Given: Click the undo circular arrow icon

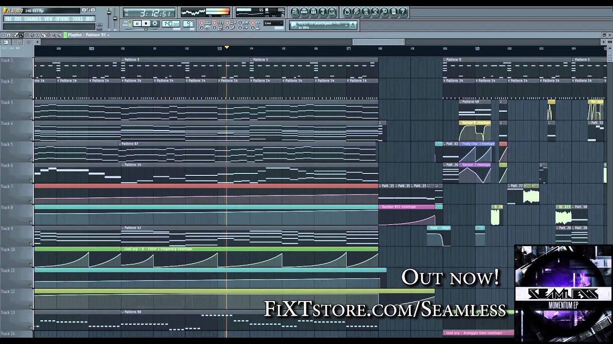Looking at the screenshot, I should [347, 12].
